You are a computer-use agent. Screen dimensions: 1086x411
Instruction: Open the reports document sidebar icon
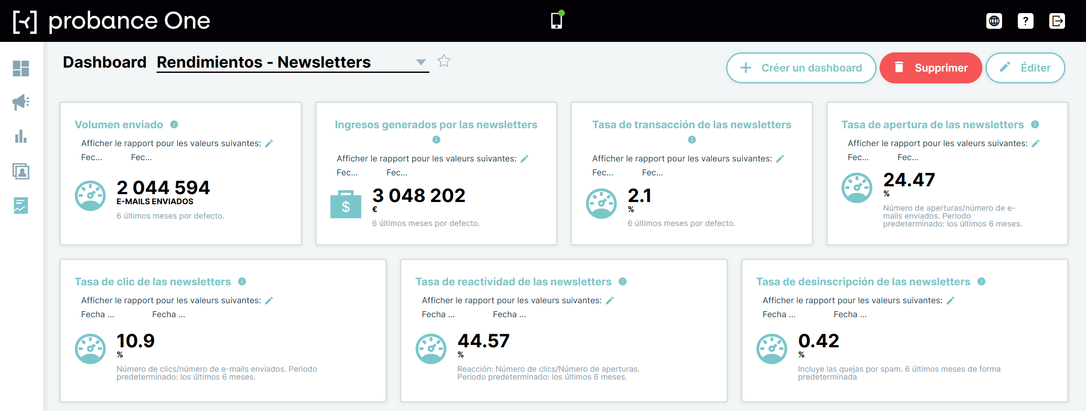[x=21, y=205]
